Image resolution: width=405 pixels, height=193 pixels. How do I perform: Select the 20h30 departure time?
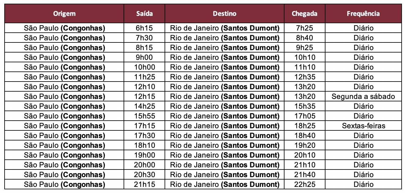pos(144,175)
